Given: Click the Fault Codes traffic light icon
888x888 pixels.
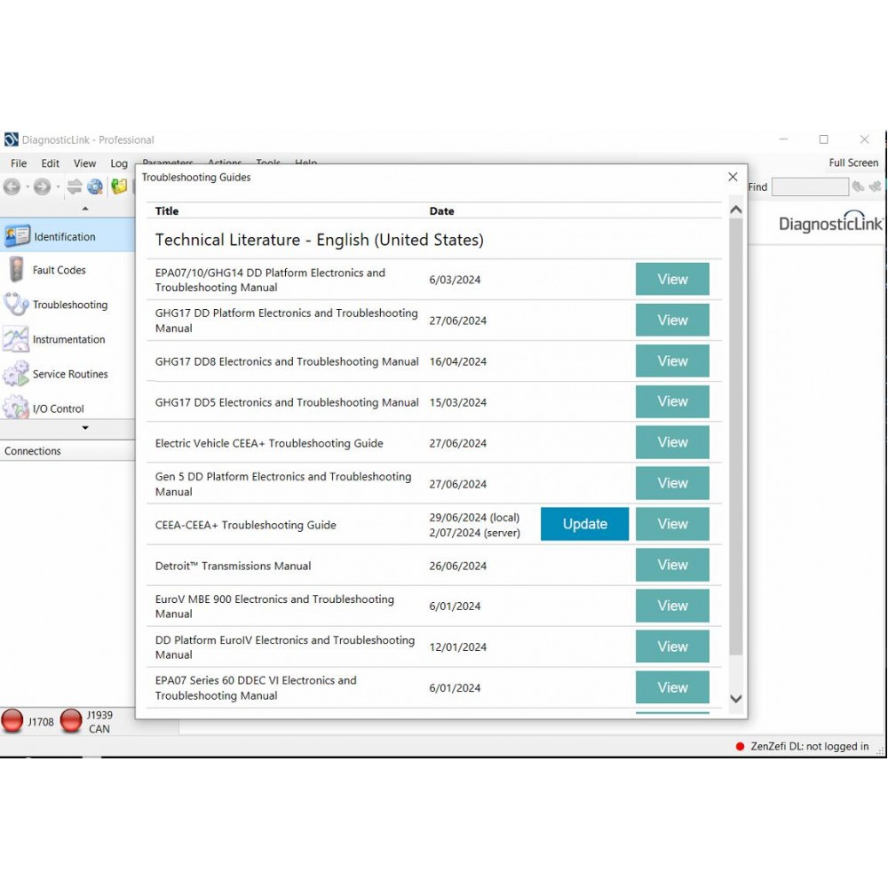Looking at the screenshot, I should [x=15, y=270].
